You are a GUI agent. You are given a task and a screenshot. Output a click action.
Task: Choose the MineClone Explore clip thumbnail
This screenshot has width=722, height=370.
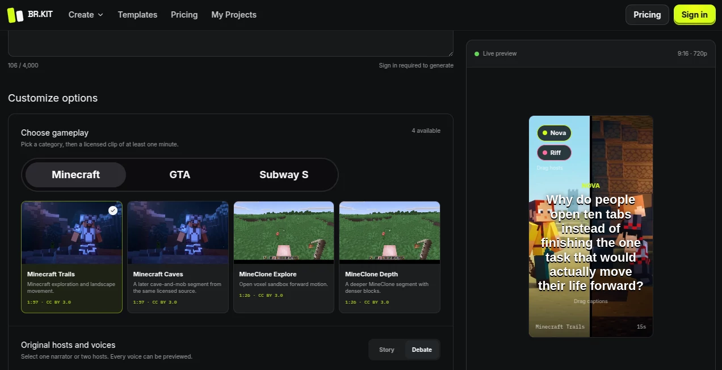(x=284, y=232)
